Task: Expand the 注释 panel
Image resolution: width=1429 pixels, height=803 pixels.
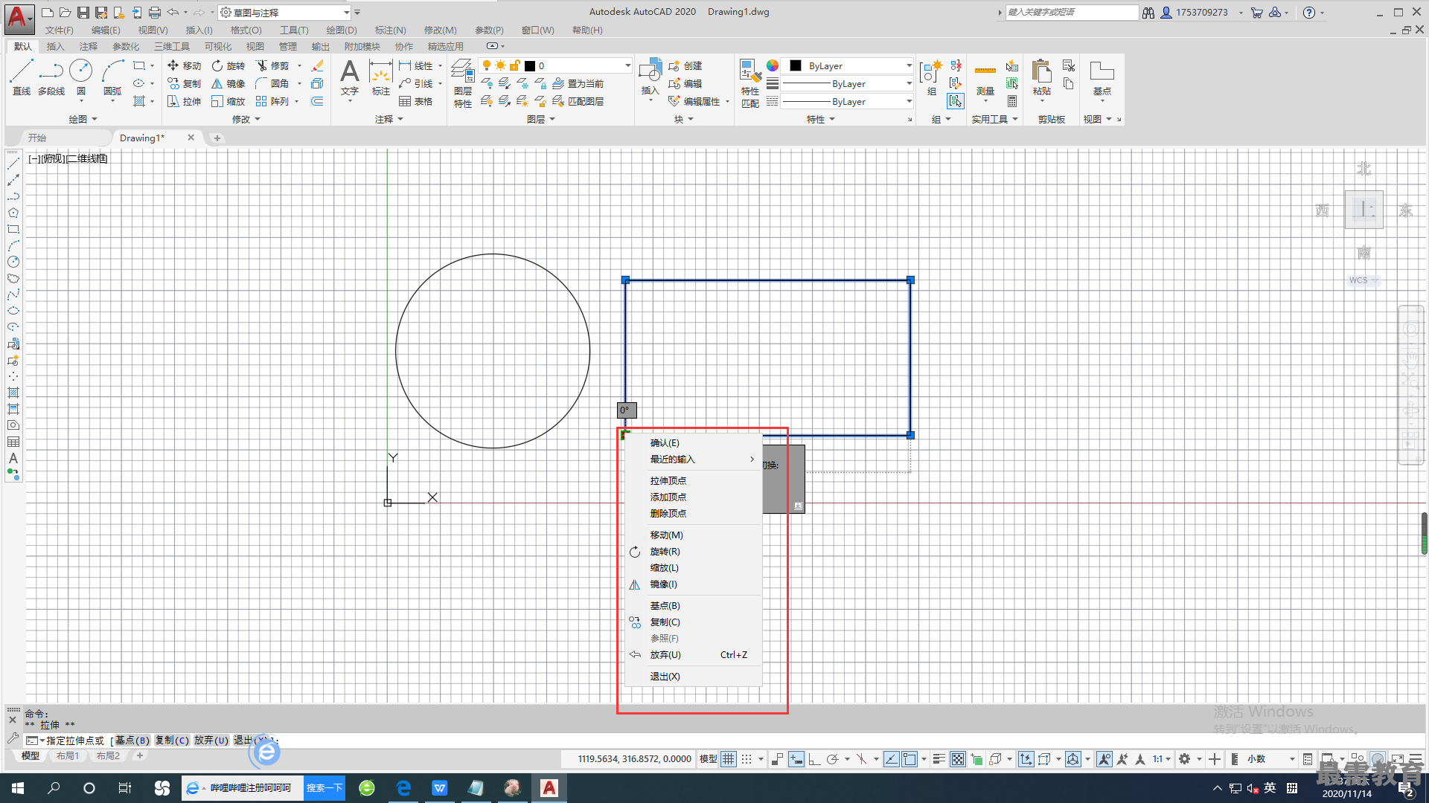Action: pos(389,119)
